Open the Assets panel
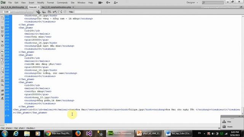 [x=230, y=127]
